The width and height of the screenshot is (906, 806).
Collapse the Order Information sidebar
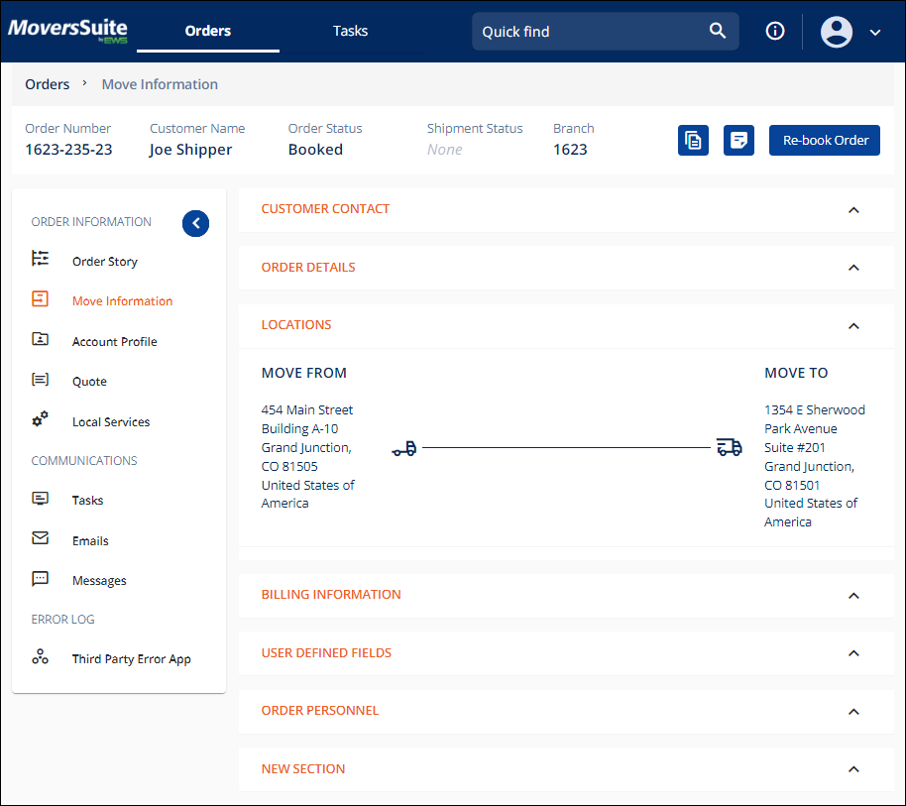coord(195,223)
